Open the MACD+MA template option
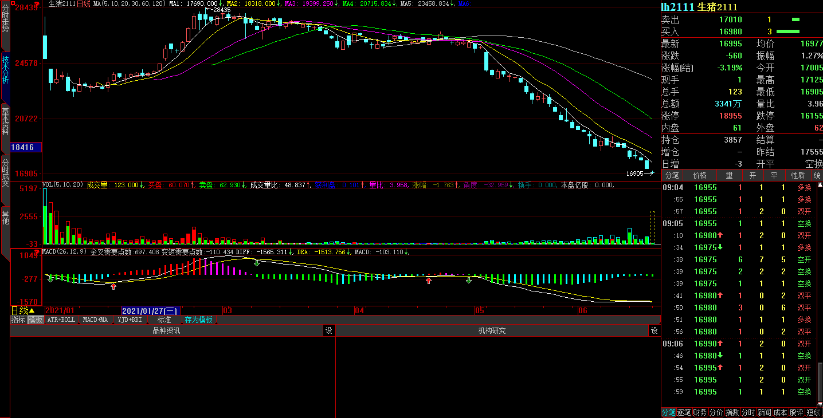Image resolution: width=823 pixels, height=418 pixels. (95, 320)
